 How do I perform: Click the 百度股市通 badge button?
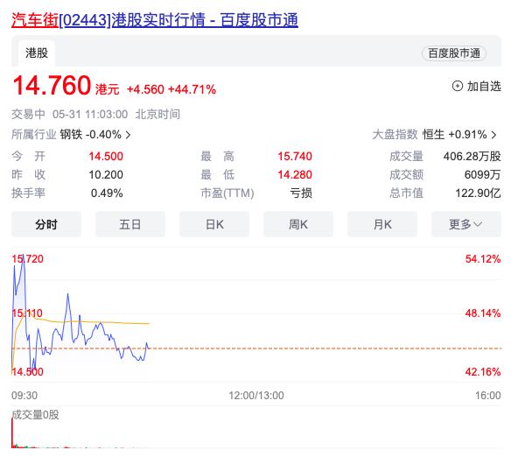click(454, 53)
